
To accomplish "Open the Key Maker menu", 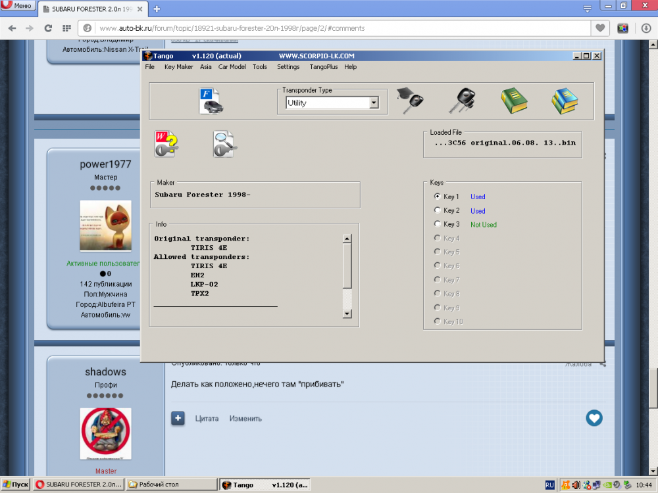I will click(x=179, y=66).
